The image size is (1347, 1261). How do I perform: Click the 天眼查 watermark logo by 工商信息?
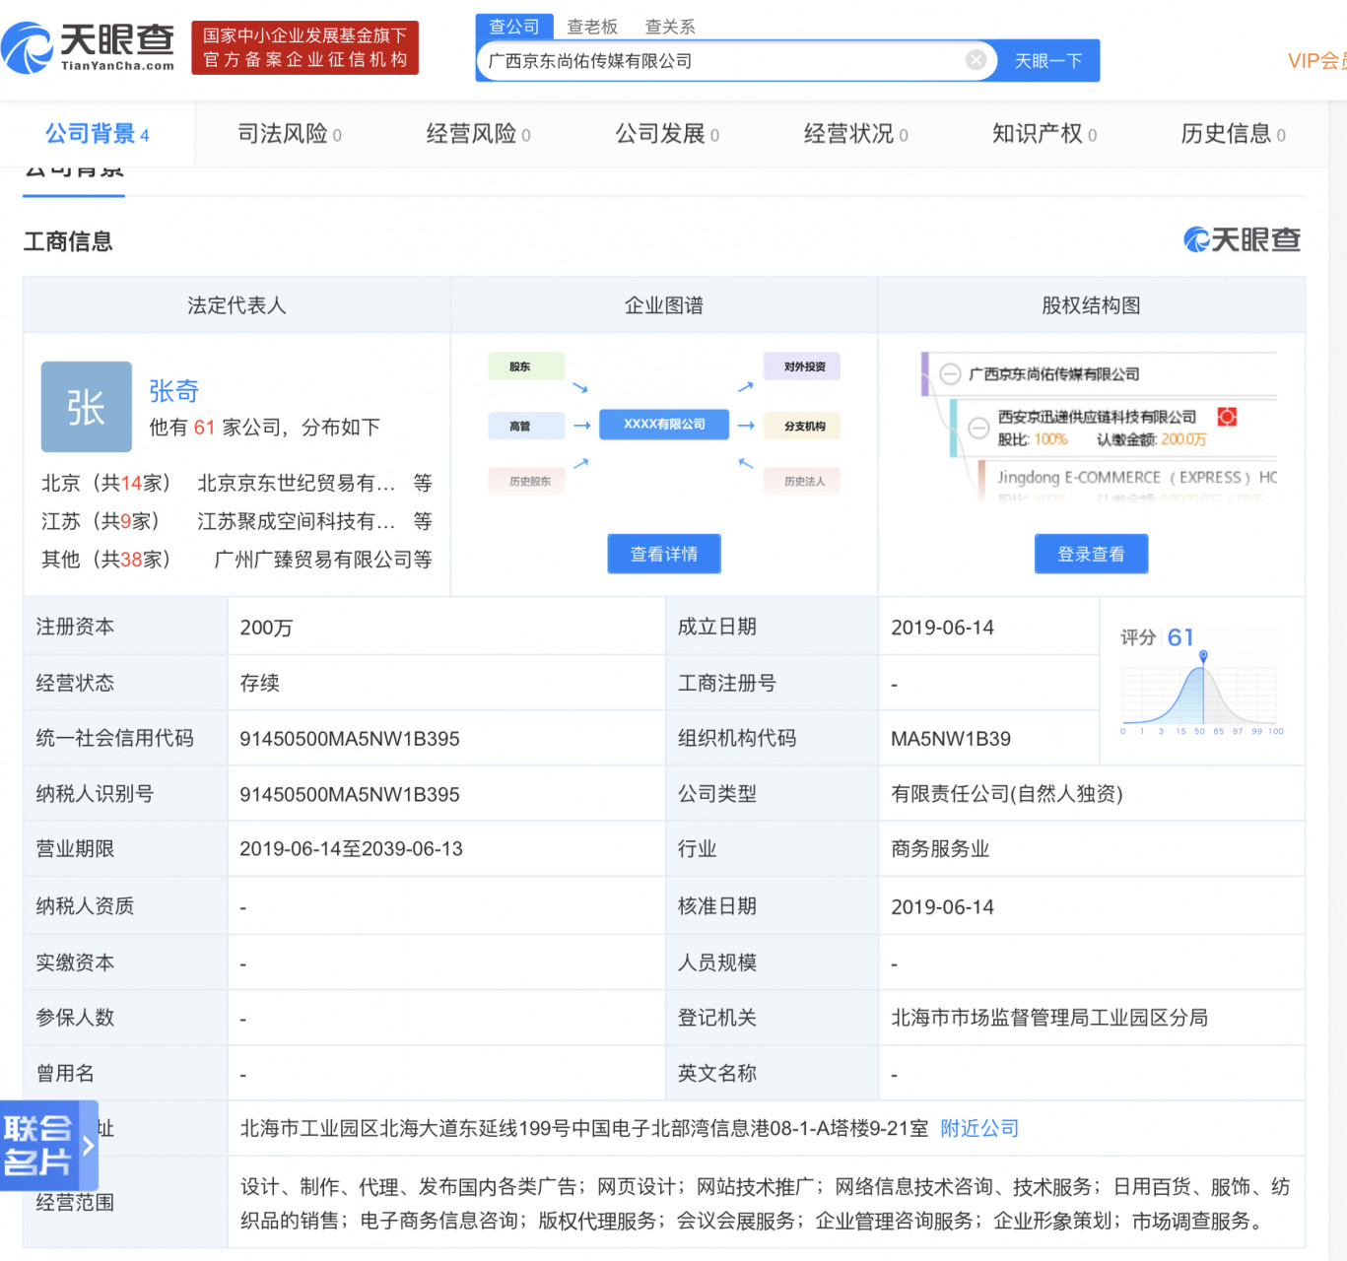pyautogui.click(x=1242, y=239)
